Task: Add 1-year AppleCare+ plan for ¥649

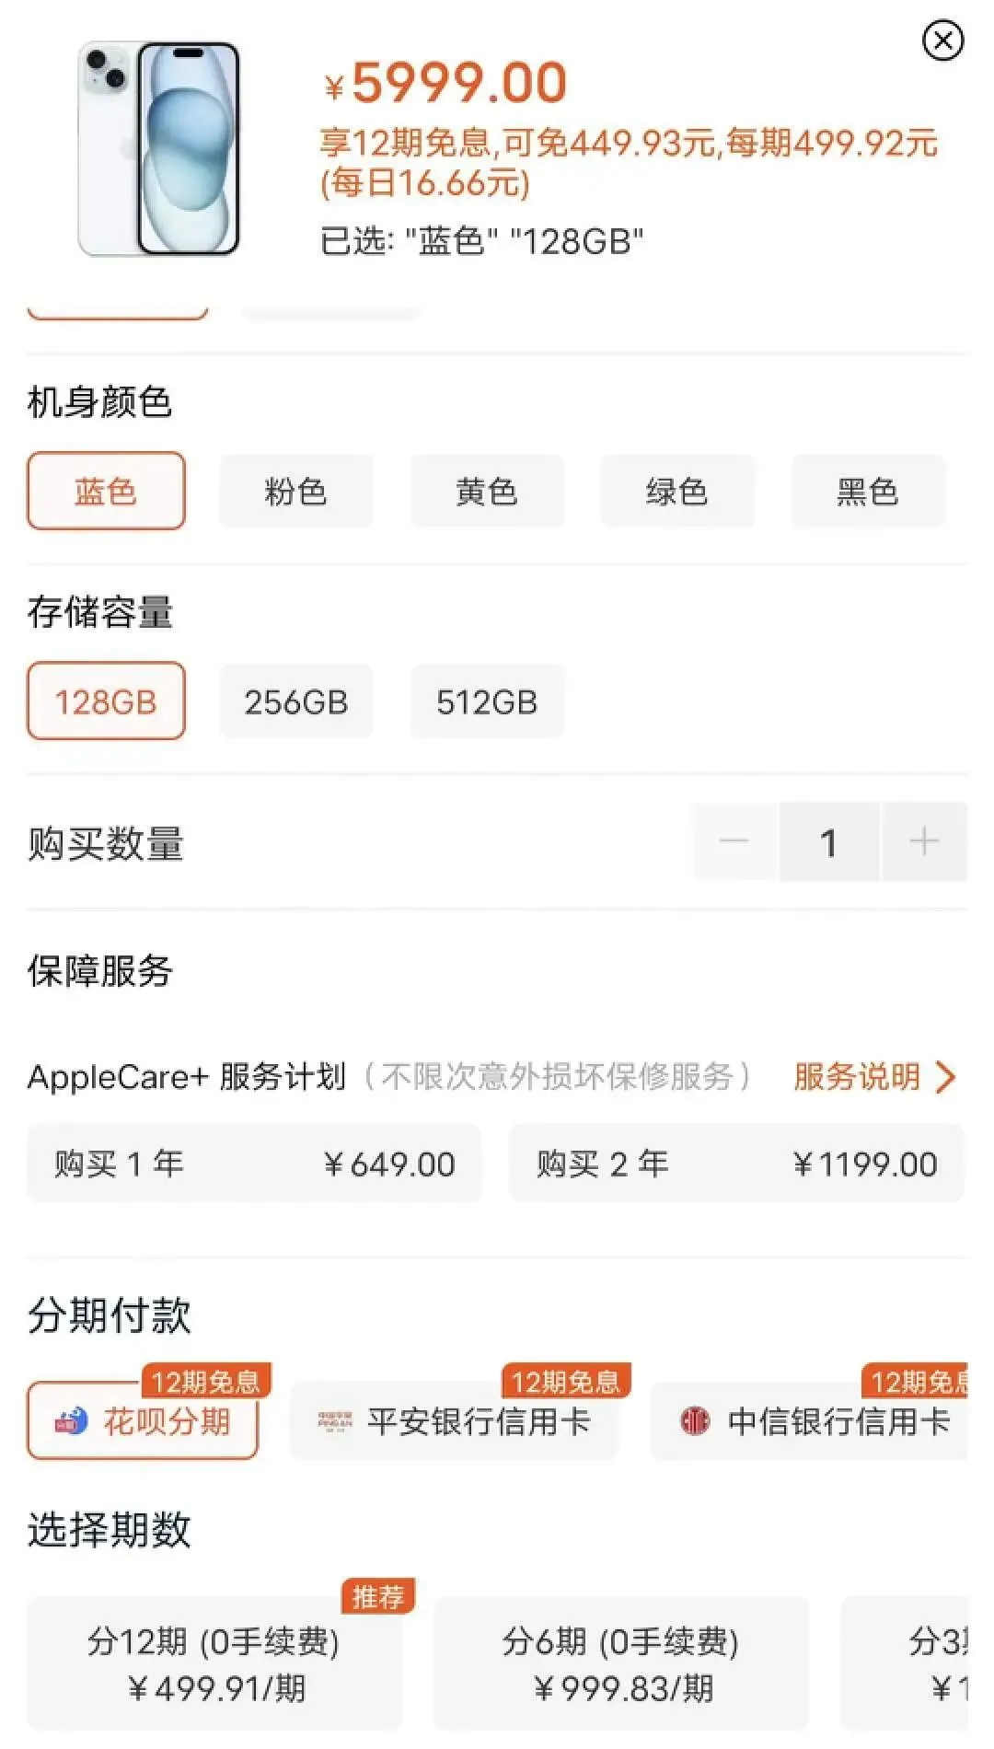Action: click(x=254, y=1164)
